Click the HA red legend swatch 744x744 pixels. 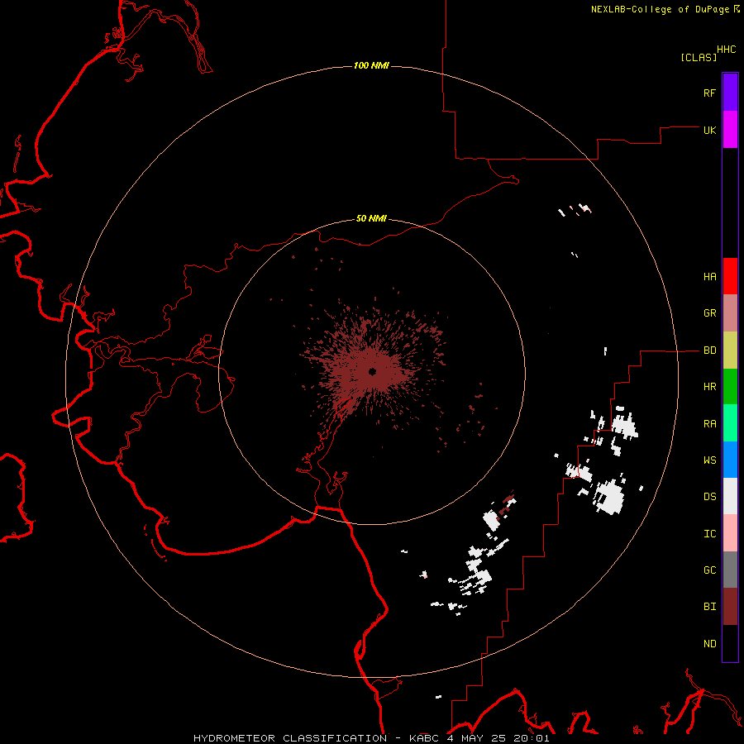pos(730,276)
